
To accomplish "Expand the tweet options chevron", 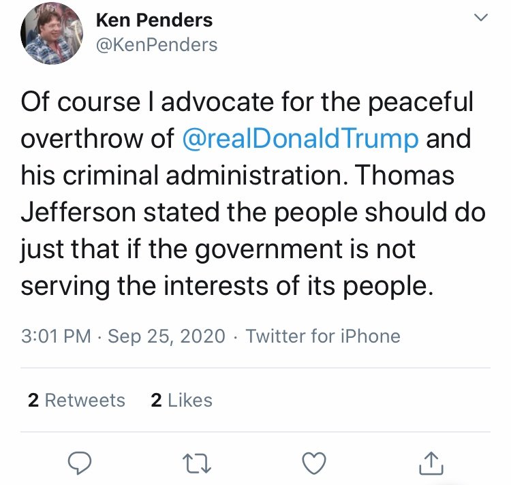I will (481, 17).
